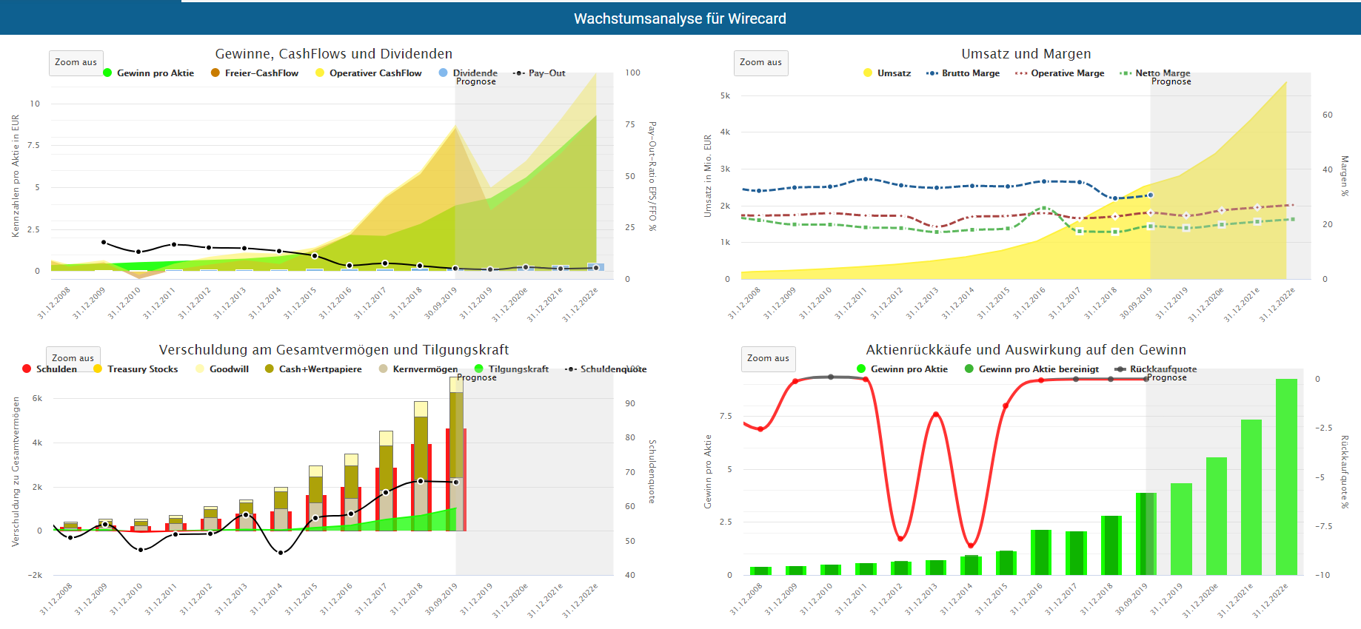Viewport: 1361px width, 629px height.
Task: Toggle Operative Marge legend entry
Action: pos(1067,73)
